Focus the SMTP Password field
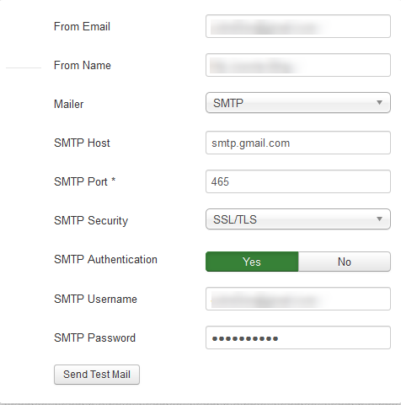The image size is (401, 405). click(298, 337)
